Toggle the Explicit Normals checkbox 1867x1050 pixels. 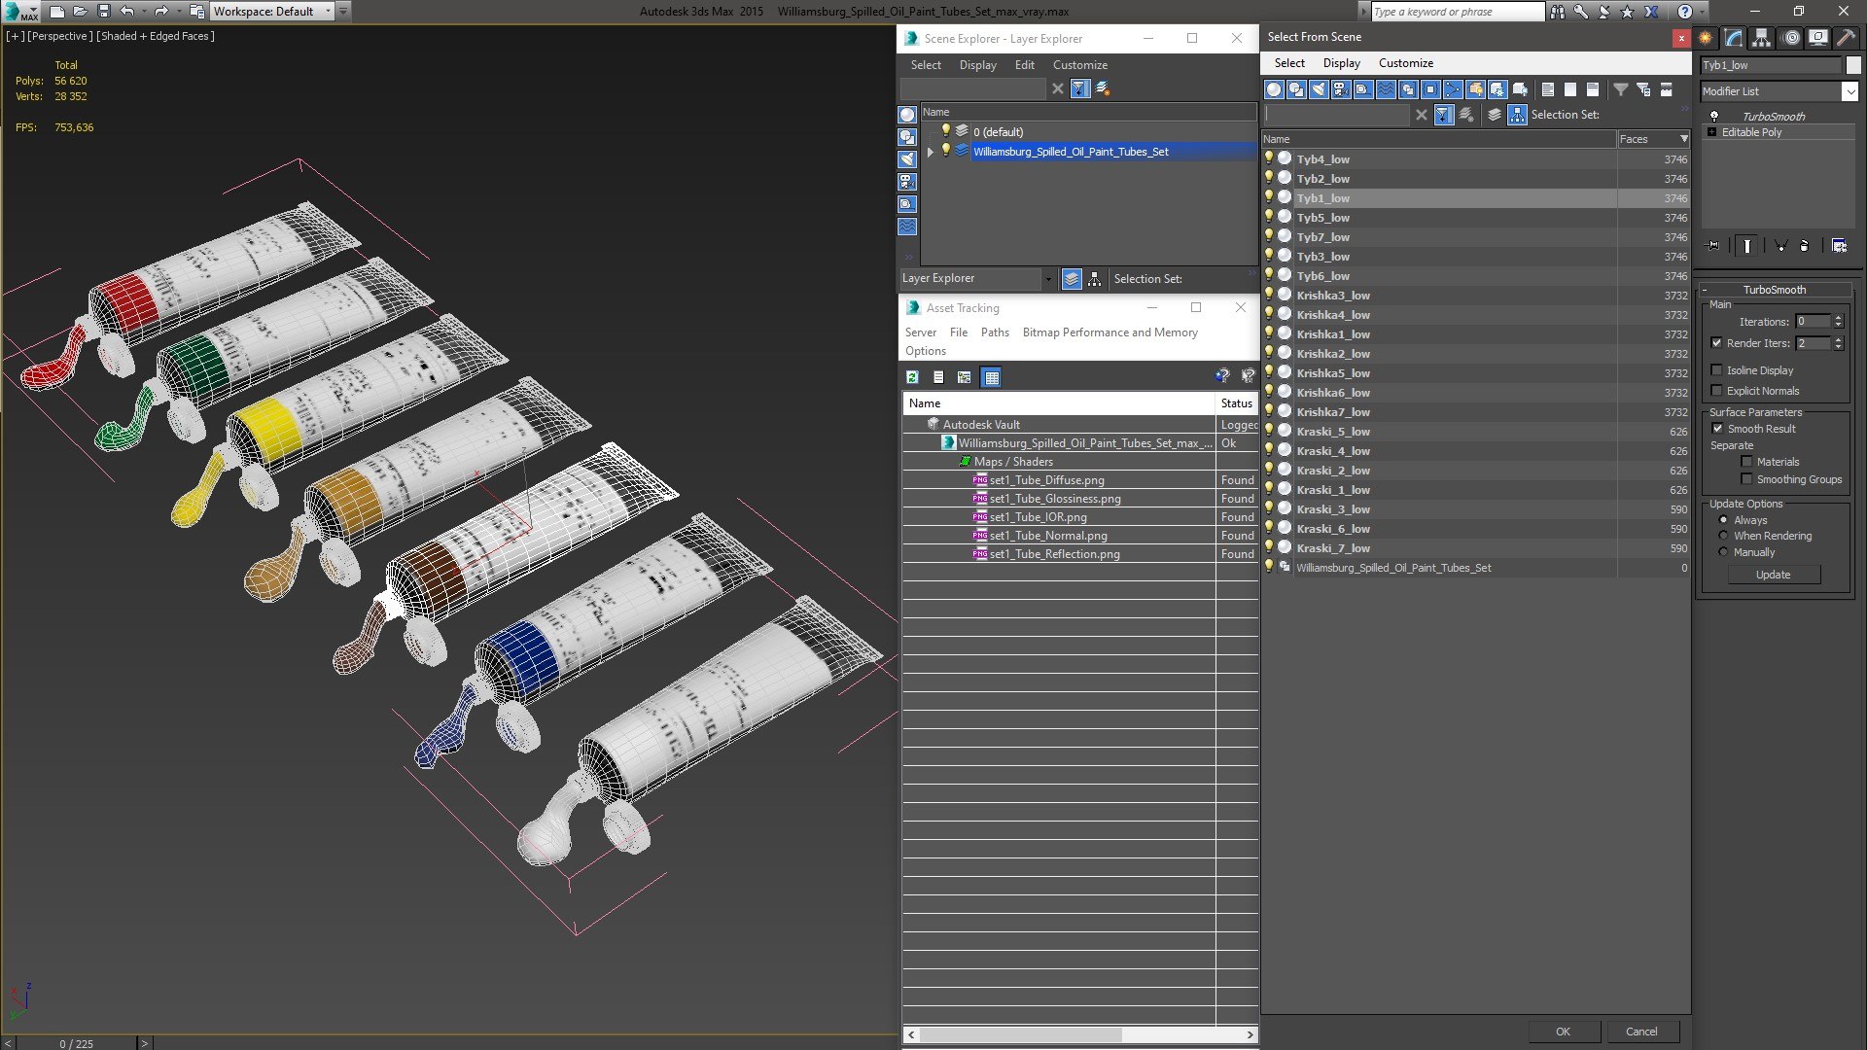(x=1716, y=391)
